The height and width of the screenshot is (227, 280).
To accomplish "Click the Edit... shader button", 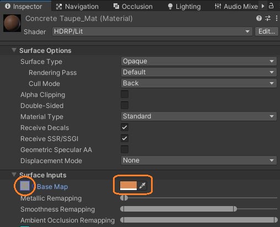I will click(267, 31).
